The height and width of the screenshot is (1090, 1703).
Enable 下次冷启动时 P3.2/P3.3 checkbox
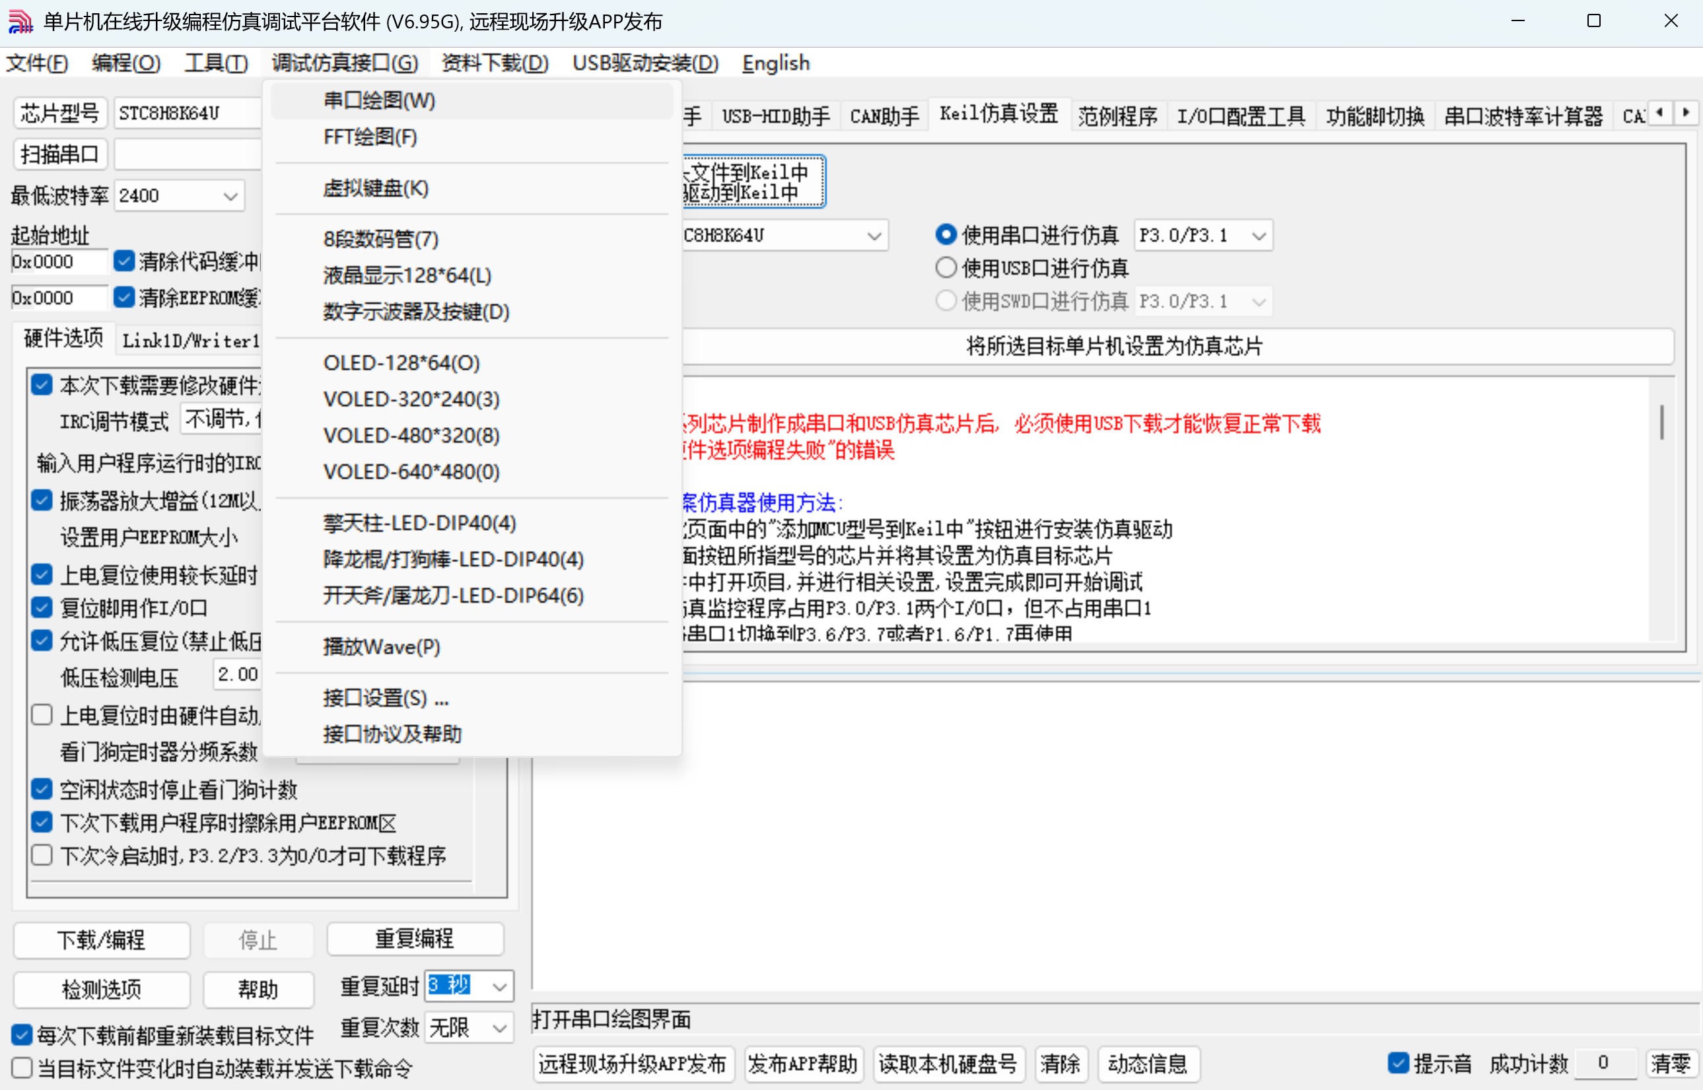click(42, 855)
